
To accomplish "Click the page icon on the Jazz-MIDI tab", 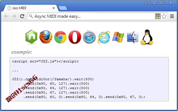I will (9, 8).
